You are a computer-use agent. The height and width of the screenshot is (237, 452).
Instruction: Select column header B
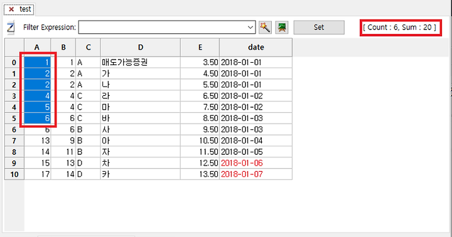63,47
